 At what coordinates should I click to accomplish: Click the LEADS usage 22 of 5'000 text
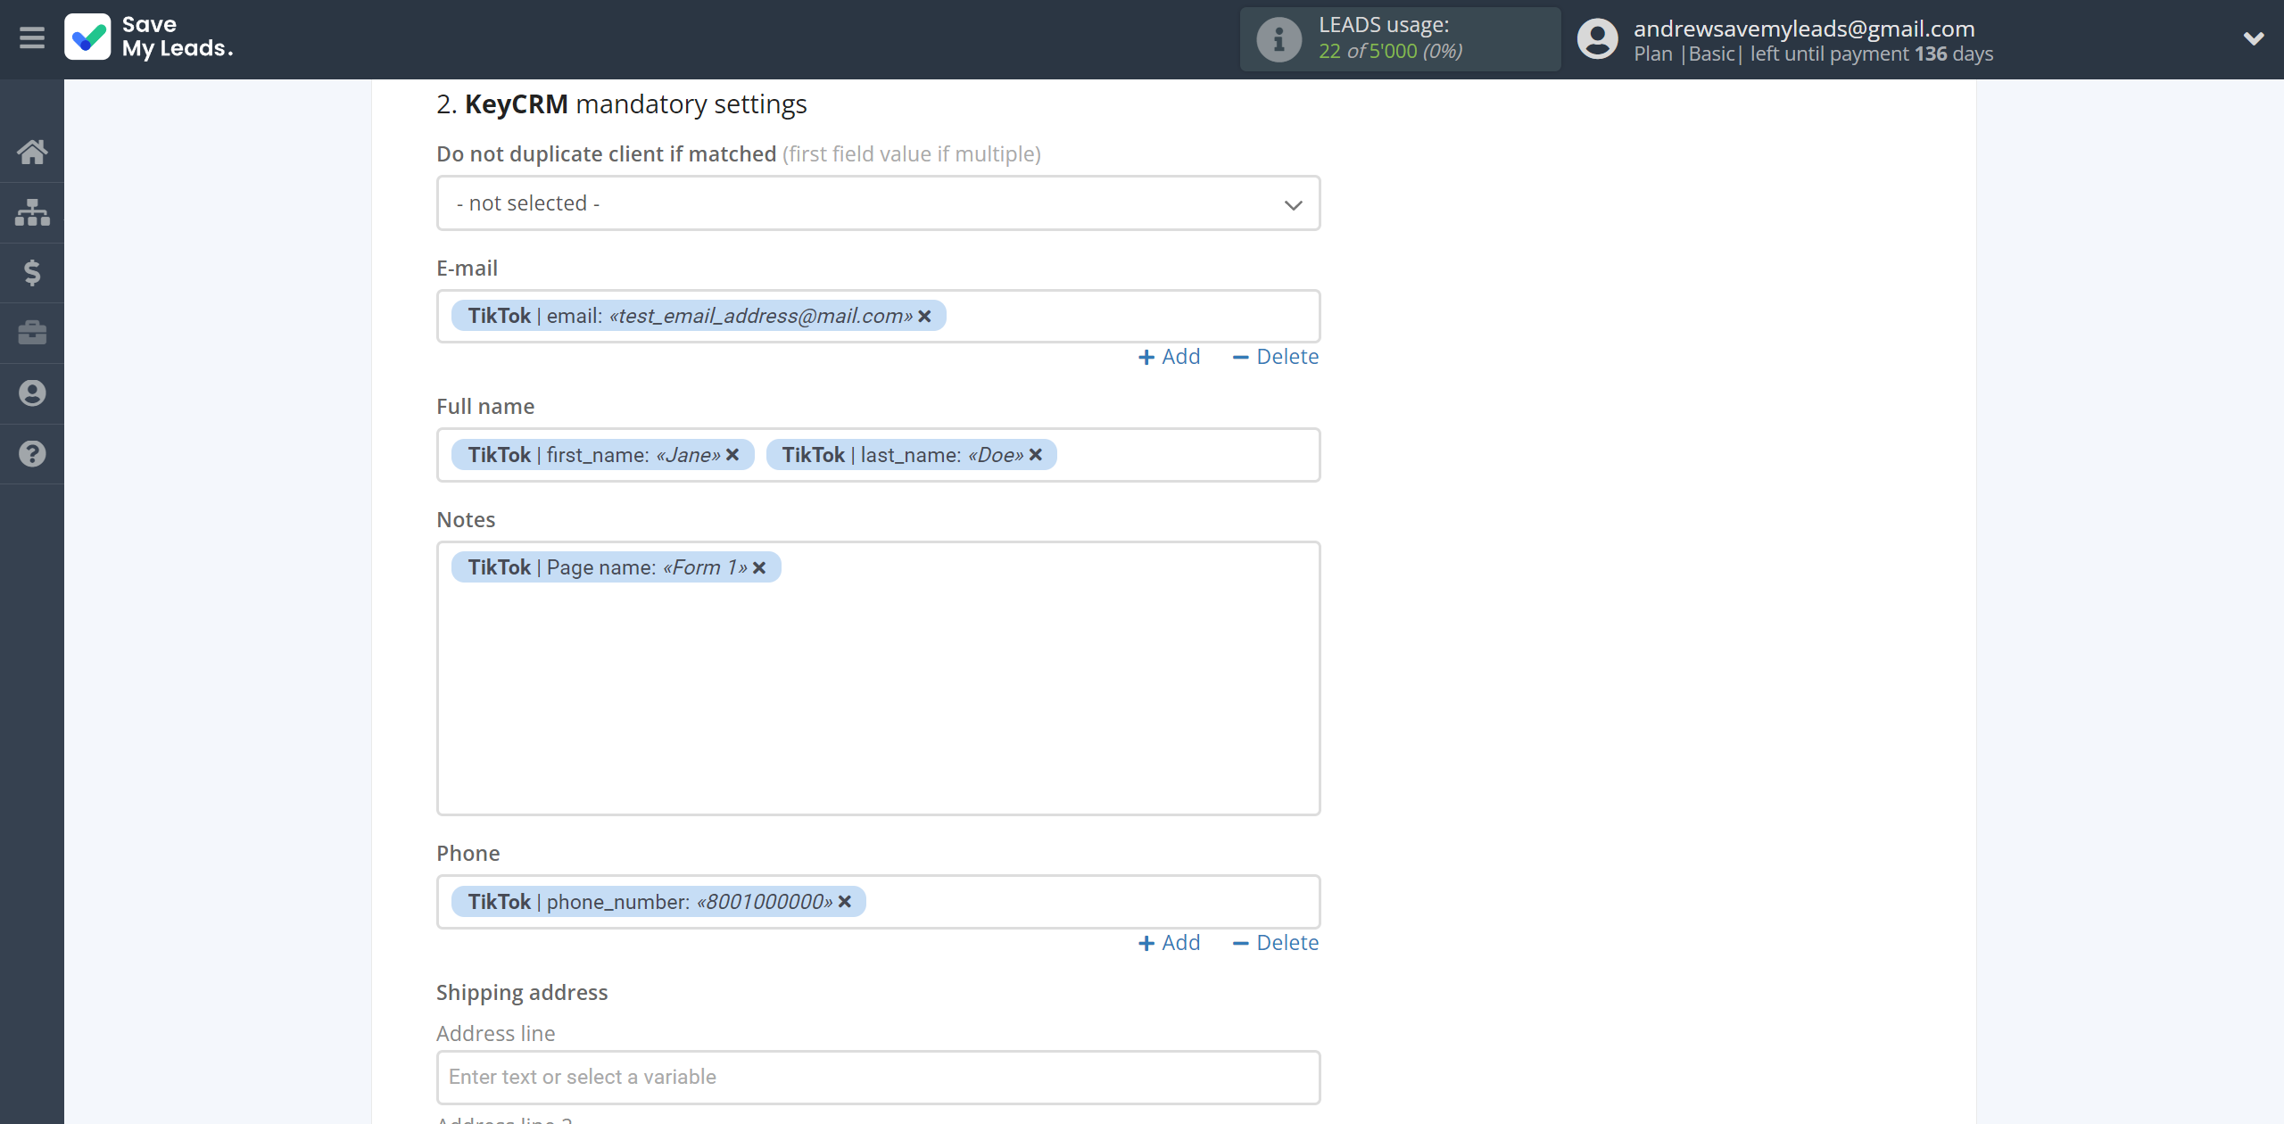1390,51
